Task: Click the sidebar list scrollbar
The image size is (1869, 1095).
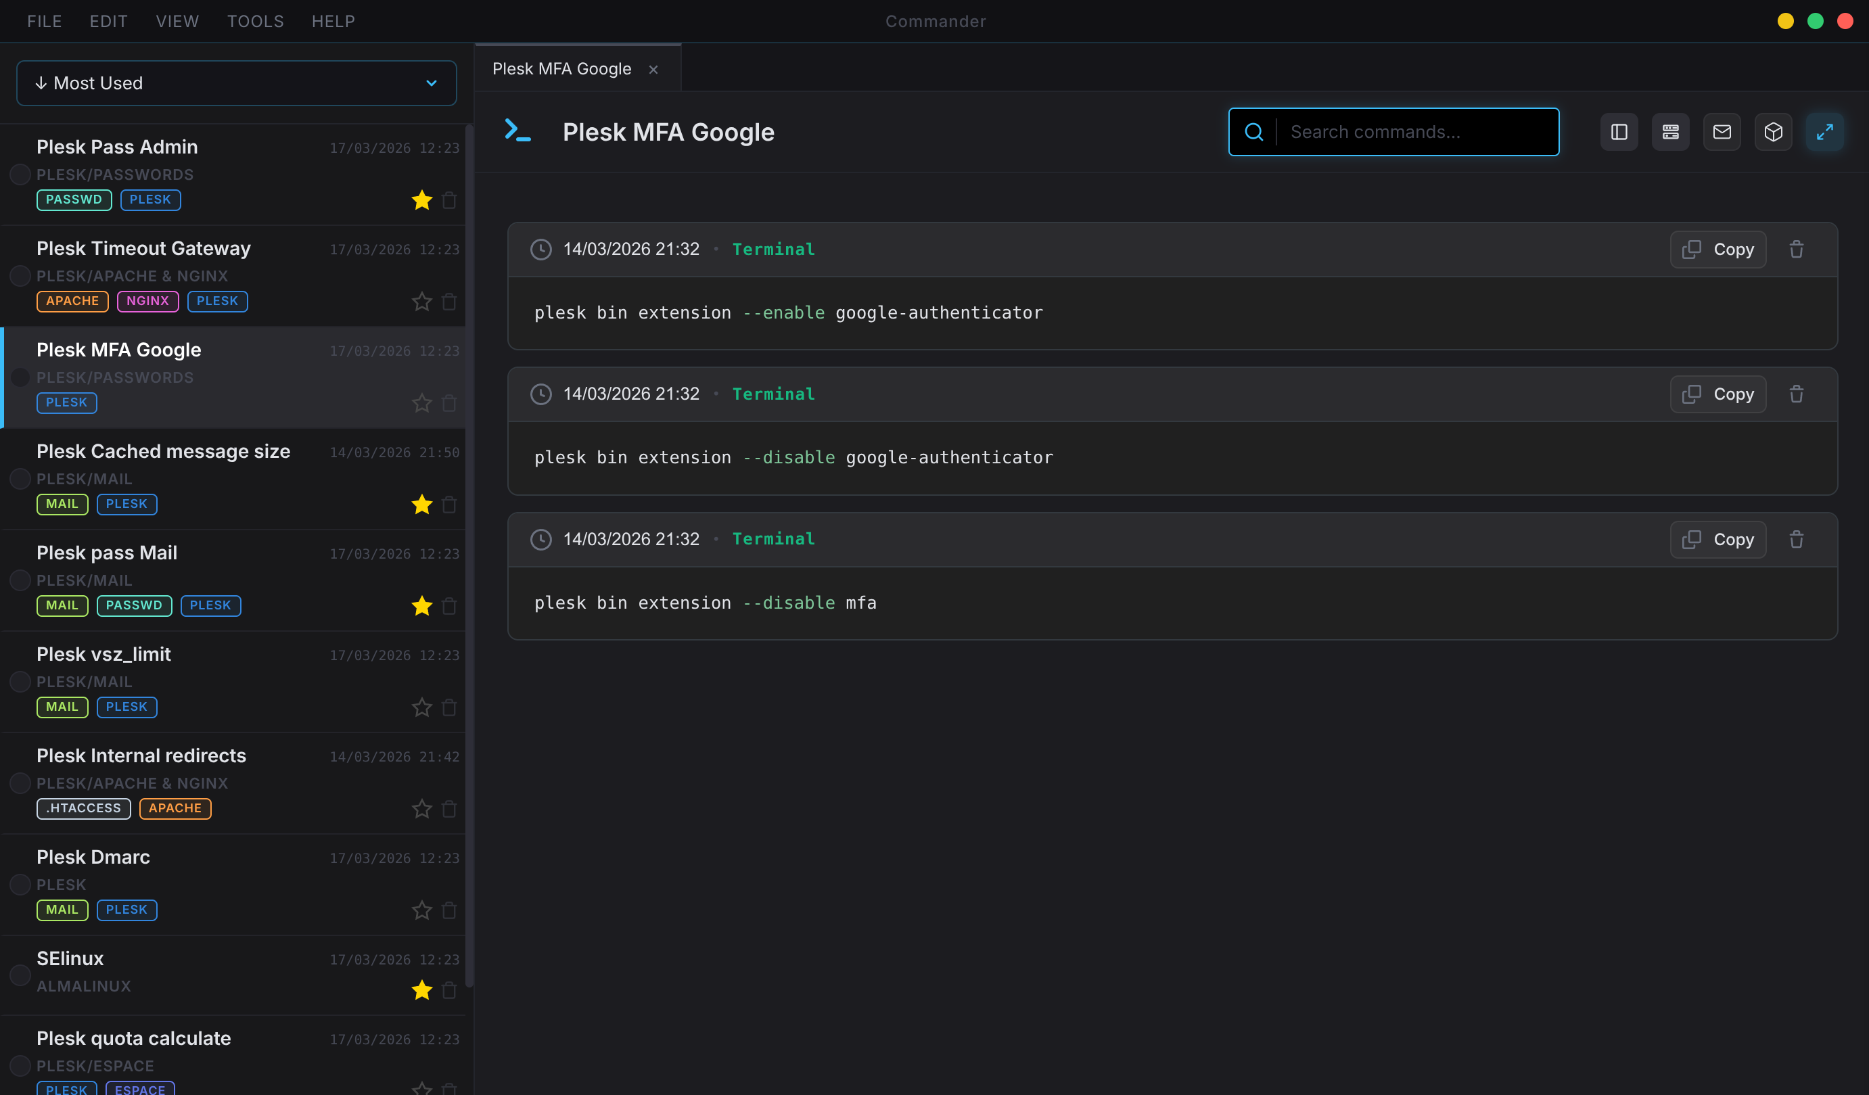Action: 469,556
